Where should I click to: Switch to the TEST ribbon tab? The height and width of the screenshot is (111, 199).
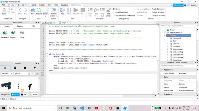[x=49, y=5]
